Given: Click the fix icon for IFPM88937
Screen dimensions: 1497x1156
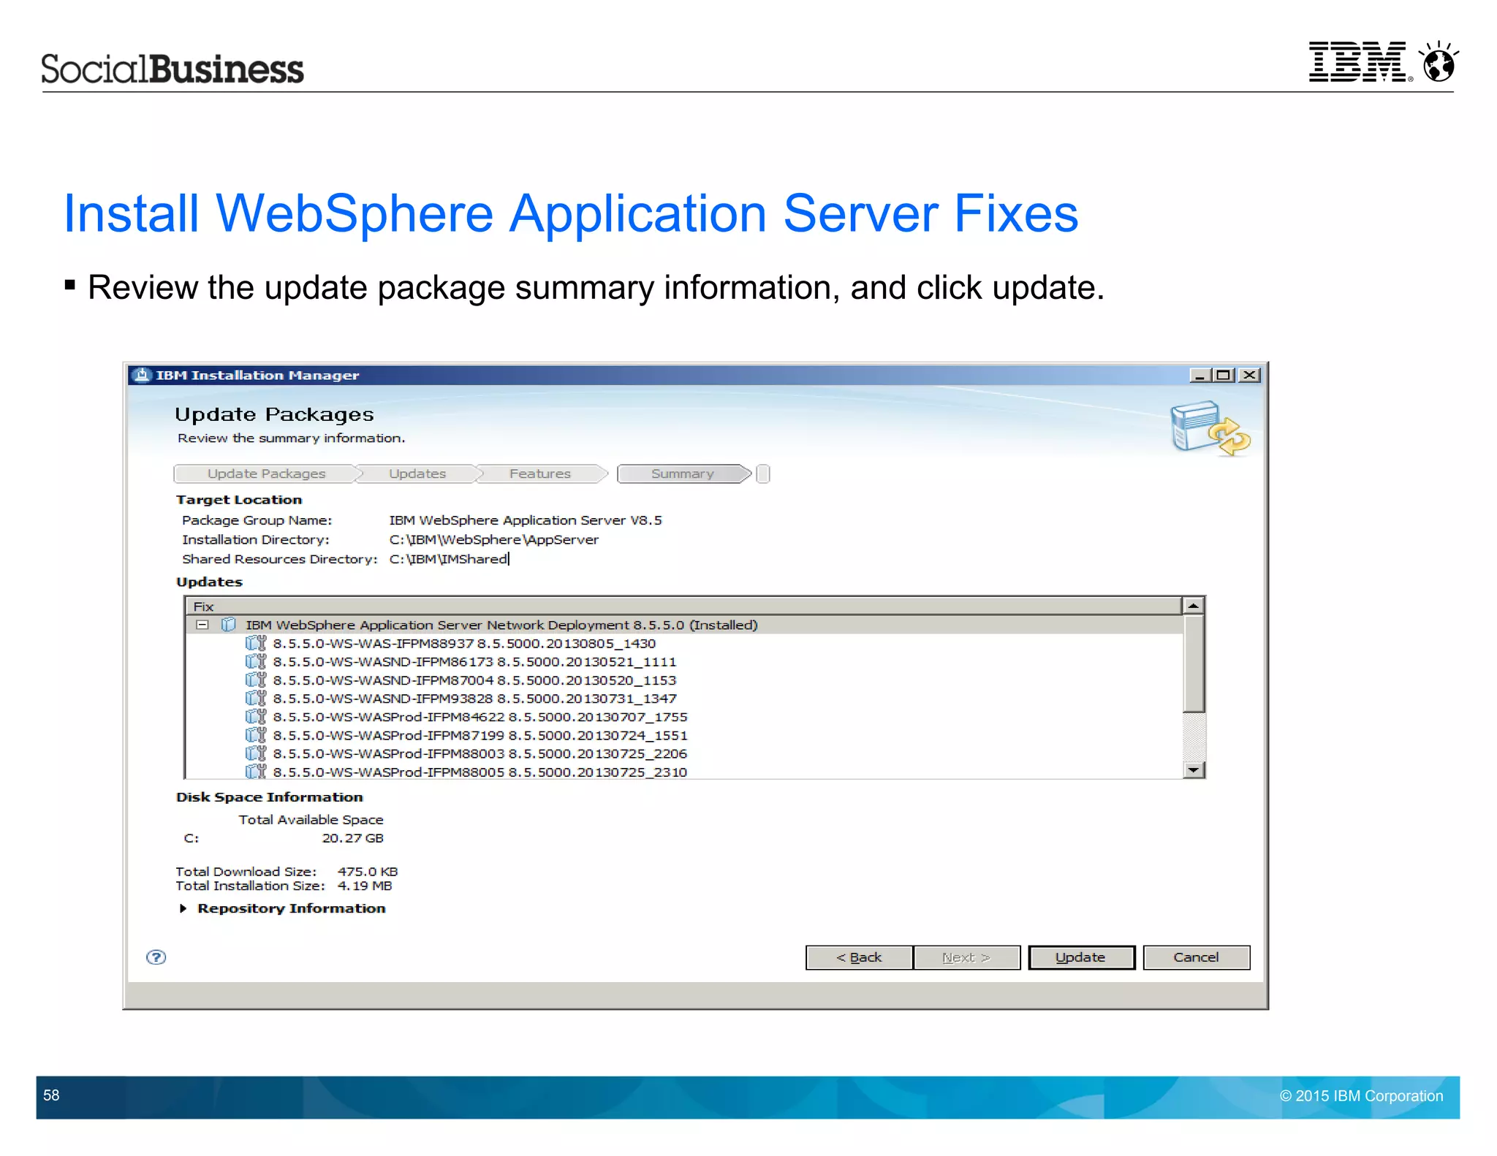Looking at the screenshot, I should pos(255,643).
